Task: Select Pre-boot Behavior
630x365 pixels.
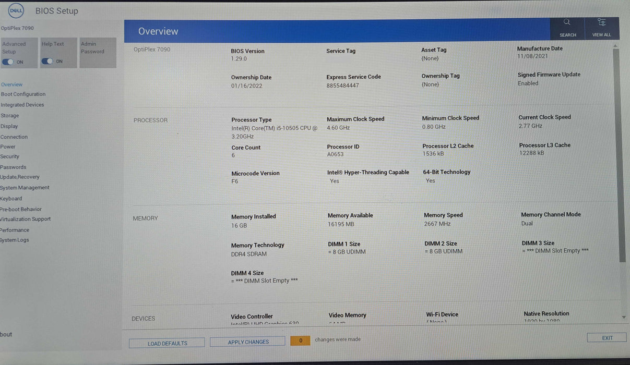Action: click(x=21, y=209)
